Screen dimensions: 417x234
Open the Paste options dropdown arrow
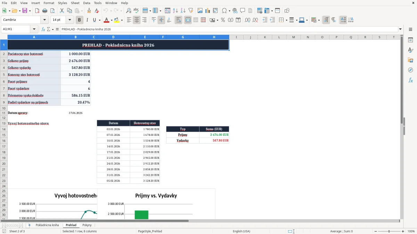[x=82, y=11]
